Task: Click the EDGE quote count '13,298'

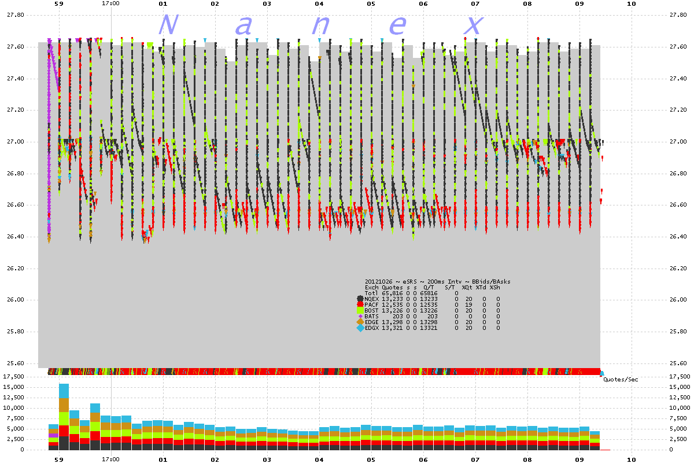Action: [392, 322]
